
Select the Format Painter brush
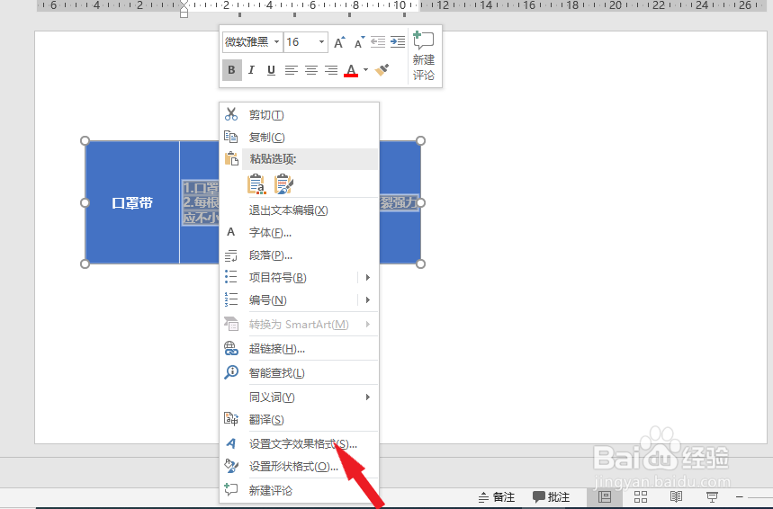point(382,70)
